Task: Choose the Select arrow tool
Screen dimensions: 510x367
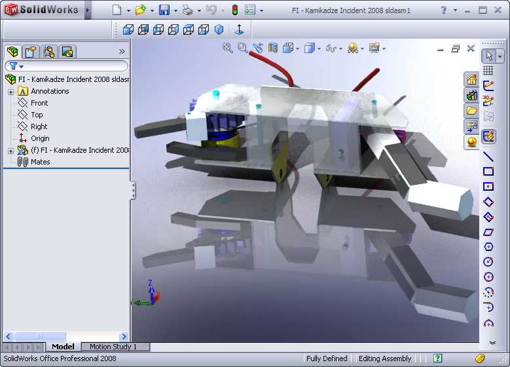Action: 488,56
